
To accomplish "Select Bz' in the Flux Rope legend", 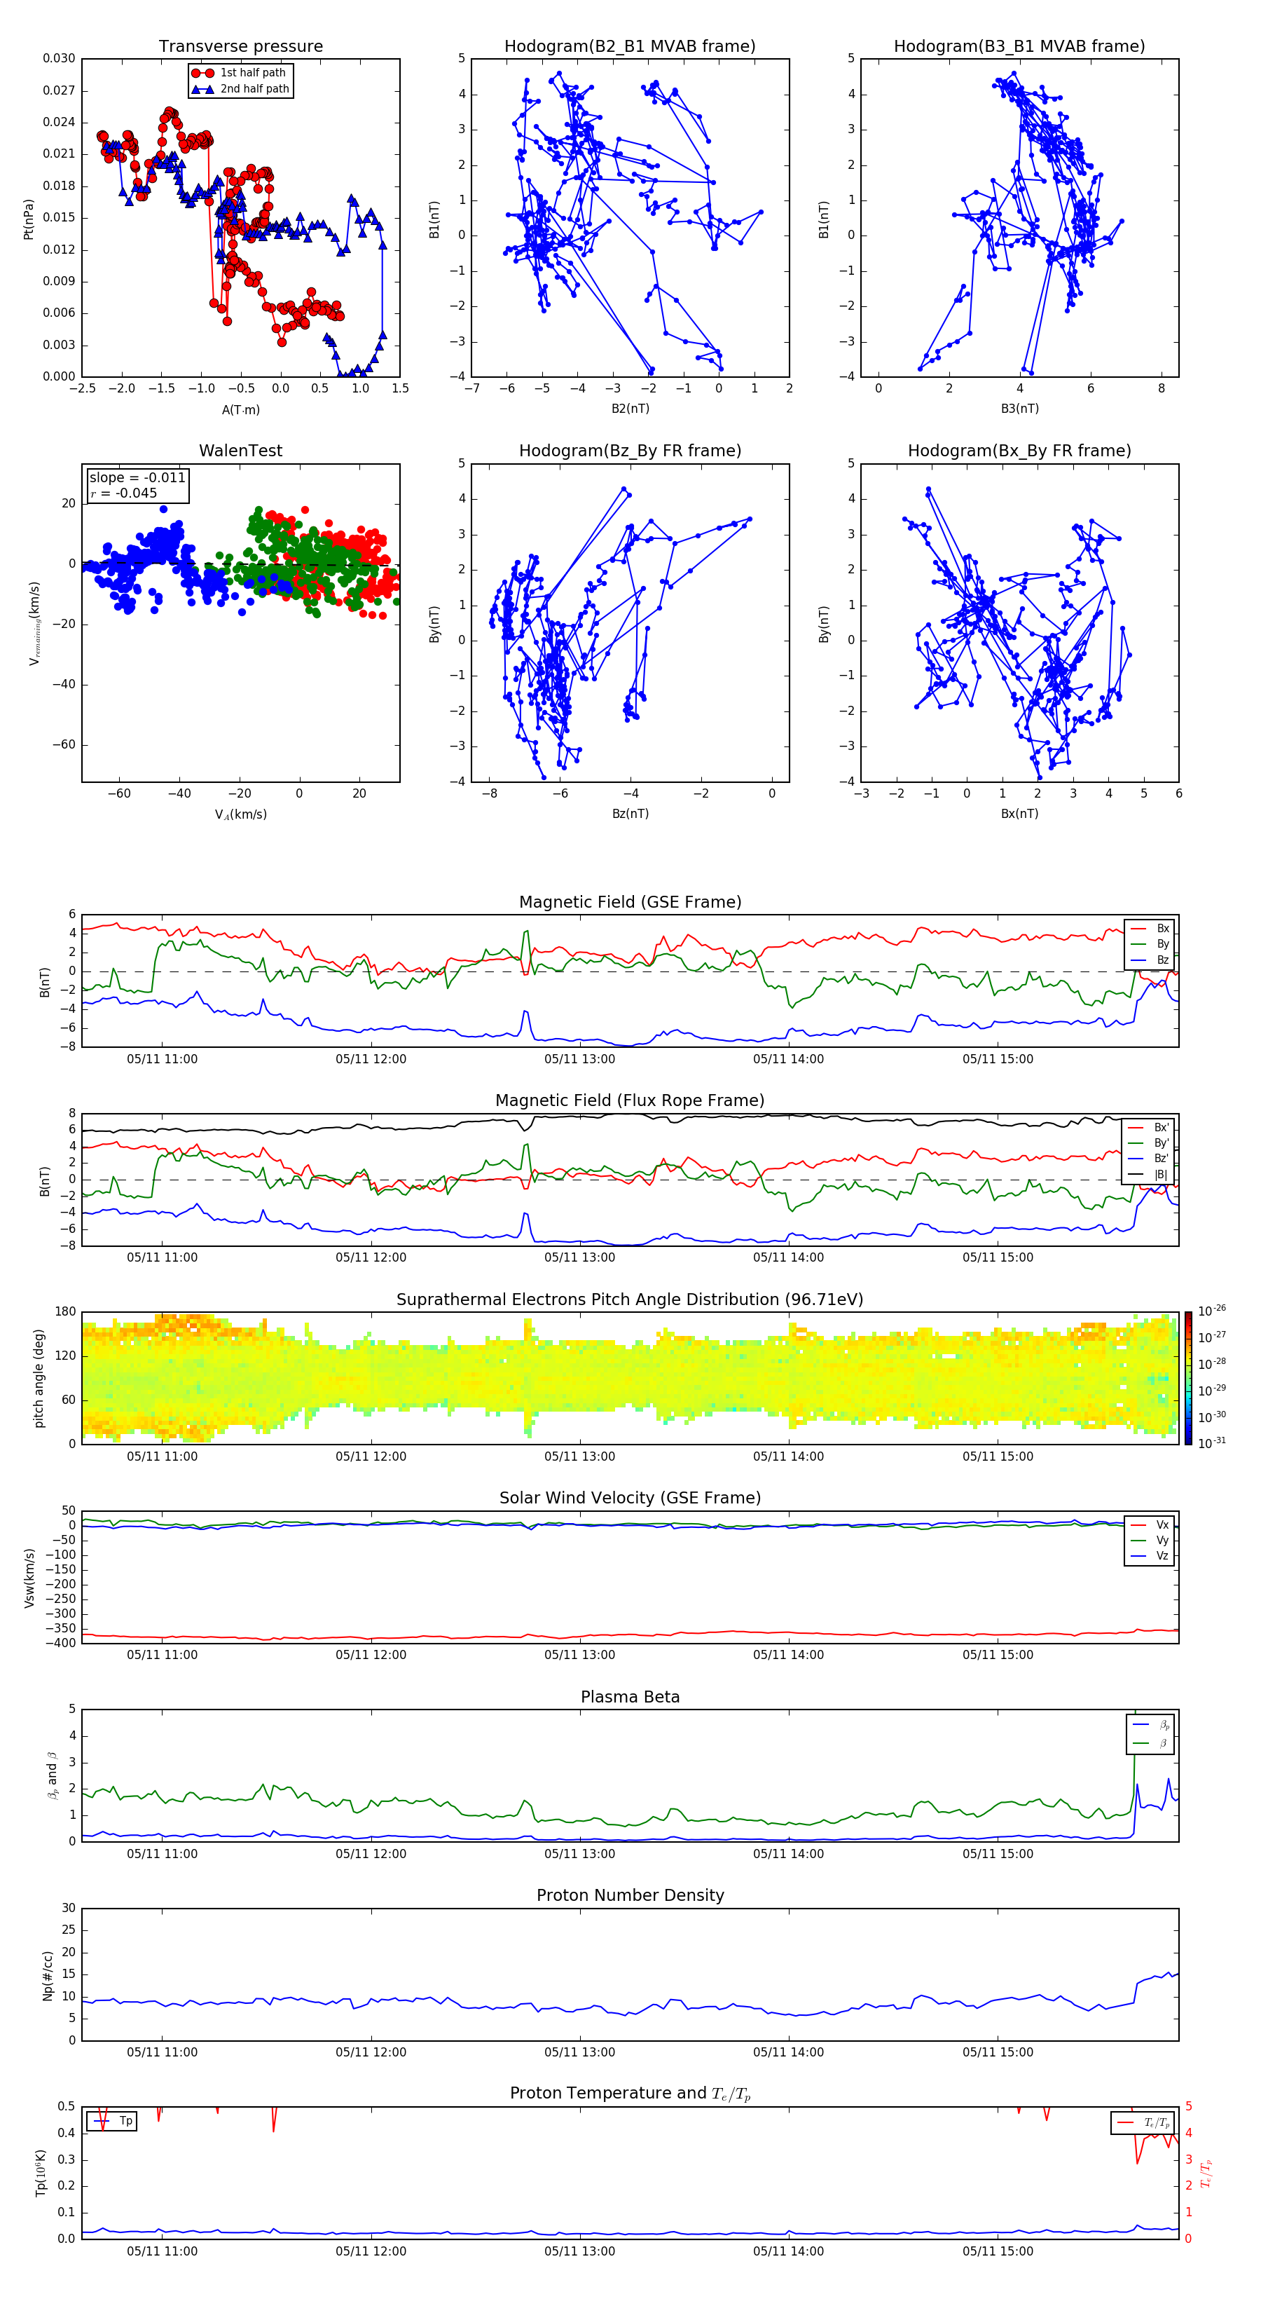I will click(1149, 1159).
